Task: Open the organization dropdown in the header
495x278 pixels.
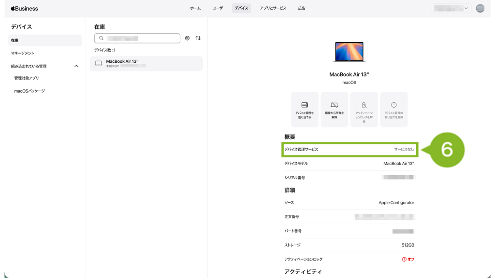Action: pyautogui.click(x=451, y=8)
